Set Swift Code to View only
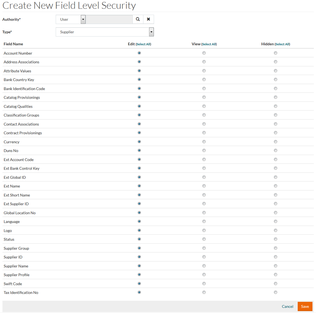Viewport: 316px width, 313px height. point(204,284)
